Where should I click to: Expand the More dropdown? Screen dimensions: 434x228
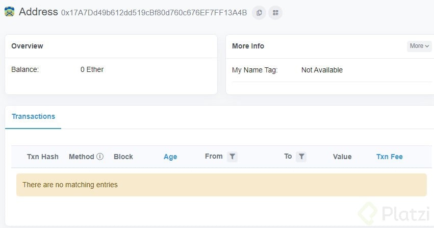419,46
